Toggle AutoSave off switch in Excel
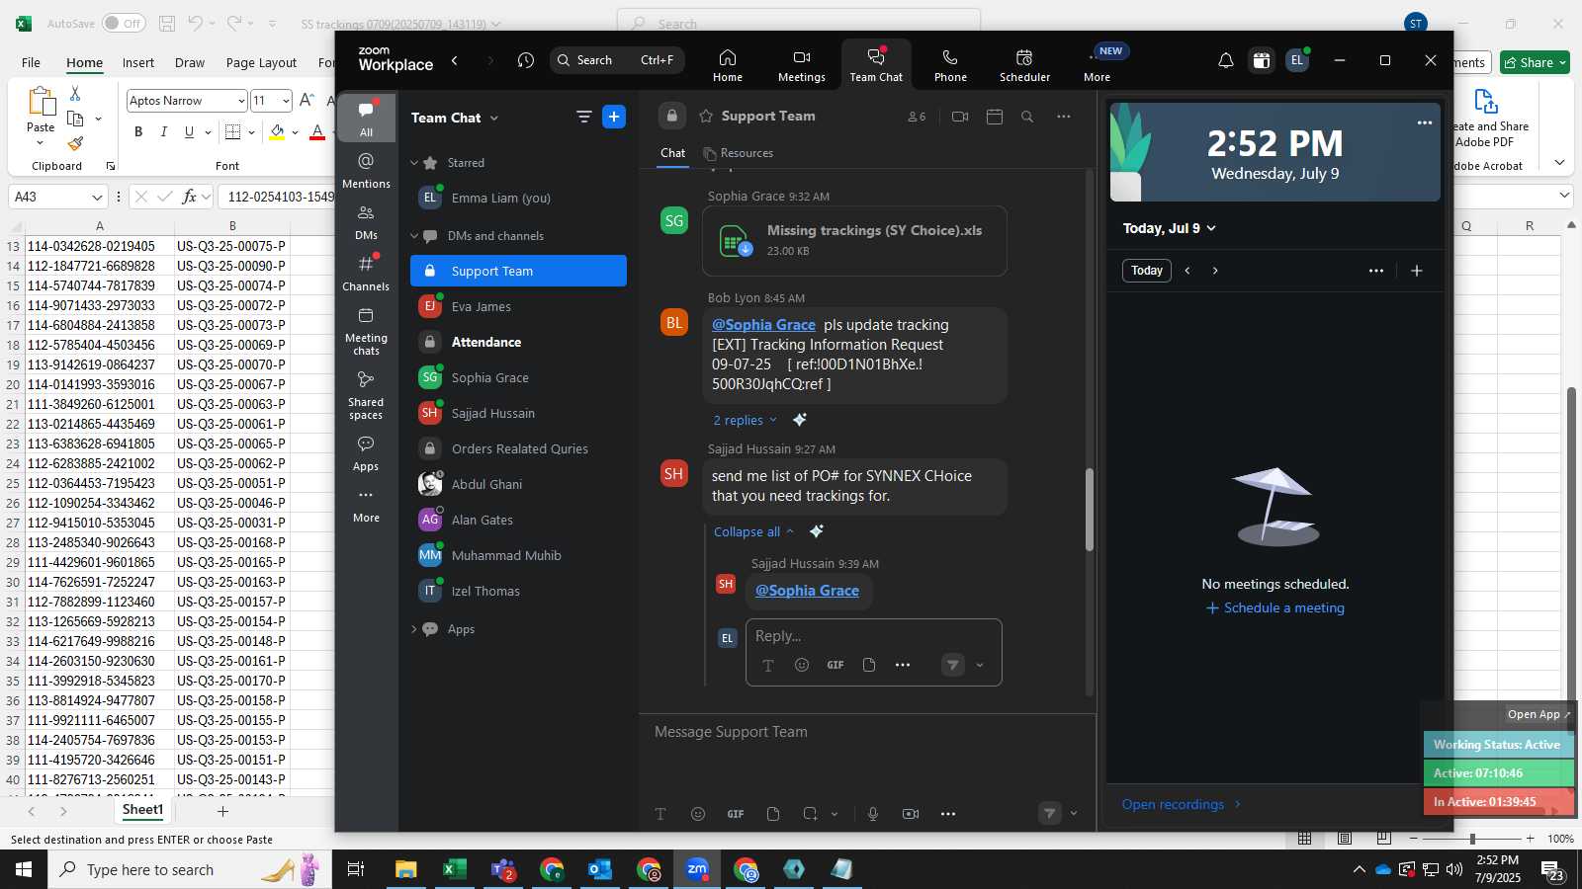The width and height of the screenshot is (1582, 889). click(x=124, y=23)
